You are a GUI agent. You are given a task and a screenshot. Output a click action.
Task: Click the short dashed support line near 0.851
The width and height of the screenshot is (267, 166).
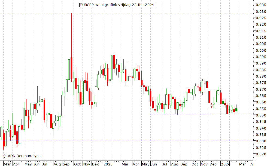tap(191, 114)
